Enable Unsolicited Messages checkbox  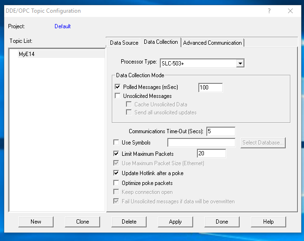coord(117,96)
